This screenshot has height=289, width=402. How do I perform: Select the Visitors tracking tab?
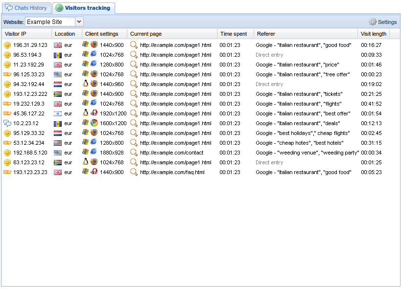84,8
